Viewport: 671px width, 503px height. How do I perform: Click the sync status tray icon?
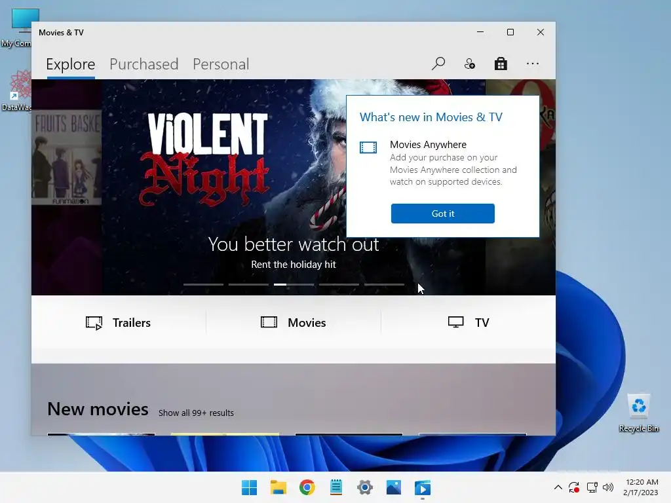(x=574, y=487)
